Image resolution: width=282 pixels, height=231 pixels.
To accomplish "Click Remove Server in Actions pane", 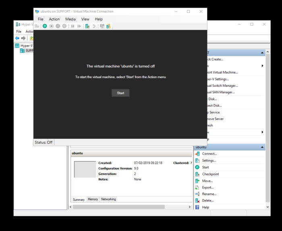I will pyautogui.click(x=216, y=119).
